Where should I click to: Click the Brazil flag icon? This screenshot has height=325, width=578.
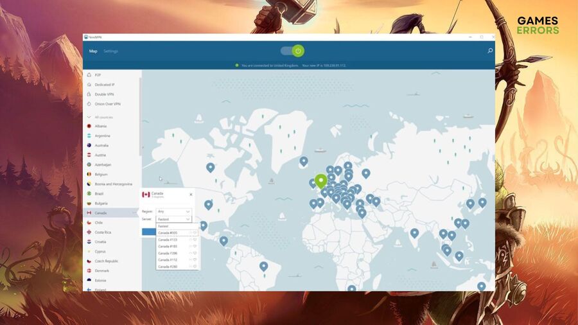click(89, 193)
